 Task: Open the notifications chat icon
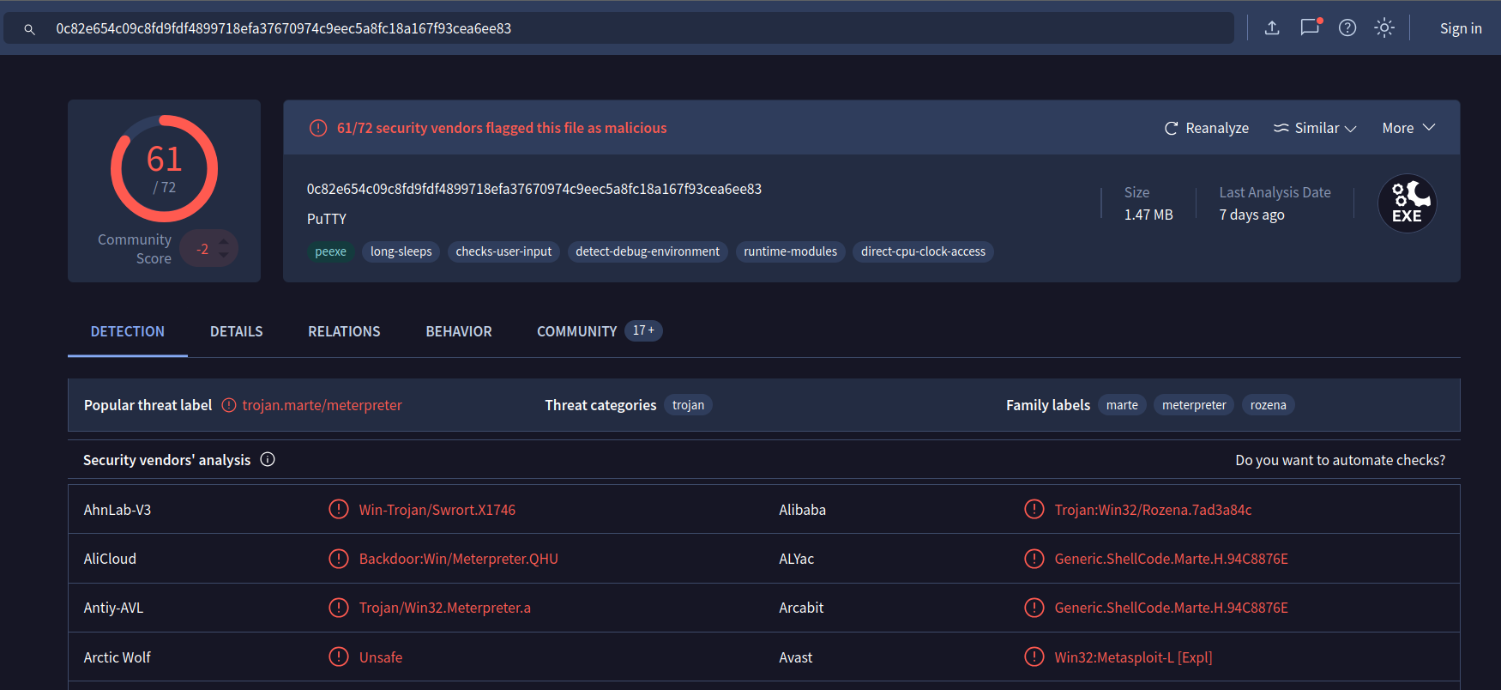click(x=1310, y=27)
